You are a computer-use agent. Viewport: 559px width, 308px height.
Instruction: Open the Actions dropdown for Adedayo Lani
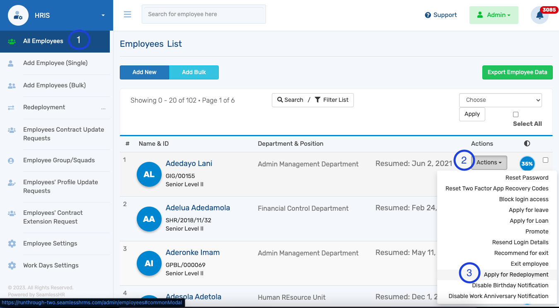point(489,163)
